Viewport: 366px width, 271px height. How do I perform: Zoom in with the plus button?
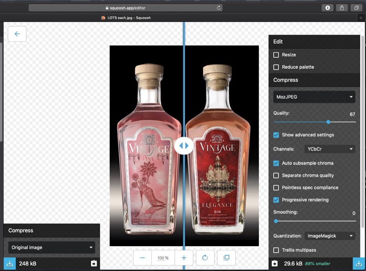point(184,258)
